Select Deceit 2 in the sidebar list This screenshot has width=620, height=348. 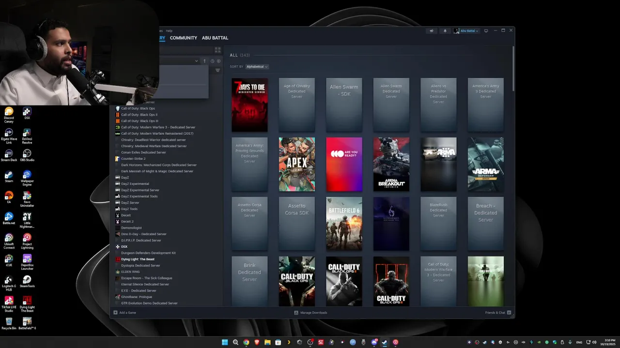pyautogui.click(x=127, y=221)
